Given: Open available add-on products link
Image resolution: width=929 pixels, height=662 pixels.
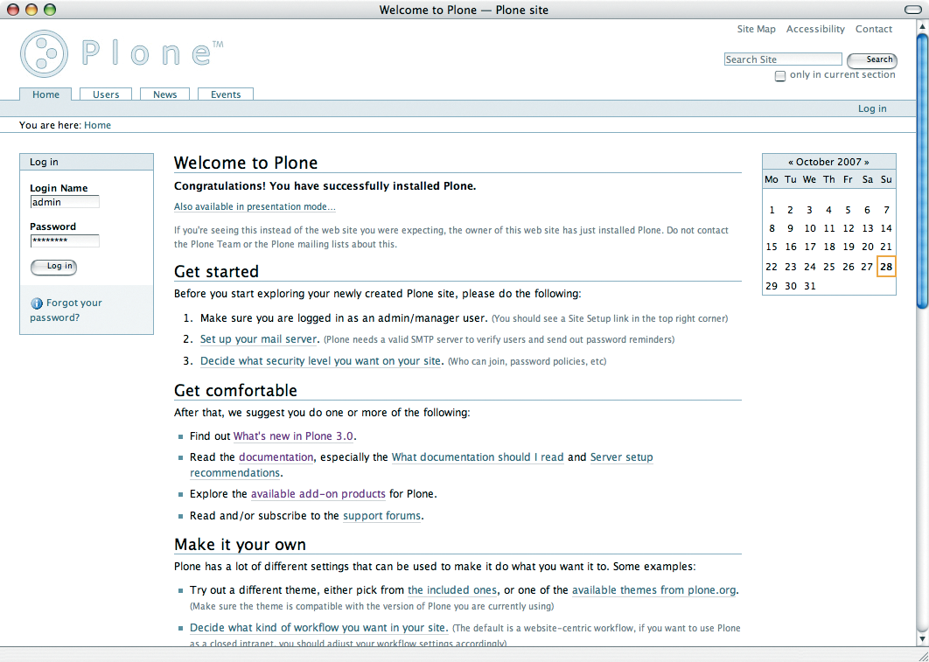Looking at the screenshot, I should [318, 494].
